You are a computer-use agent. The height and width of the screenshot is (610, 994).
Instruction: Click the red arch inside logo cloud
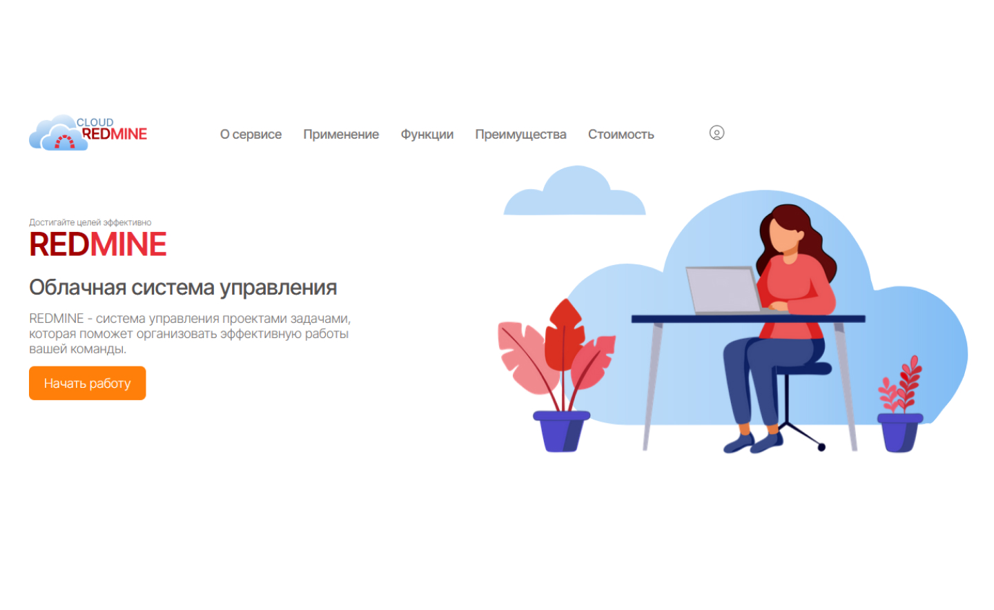point(65,142)
